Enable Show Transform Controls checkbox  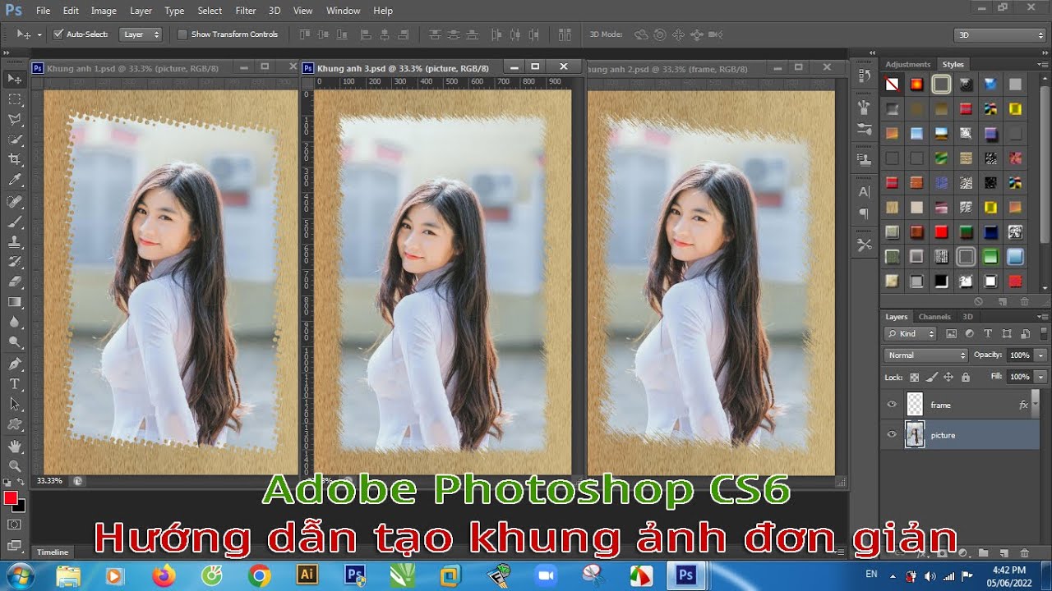(x=182, y=34)
